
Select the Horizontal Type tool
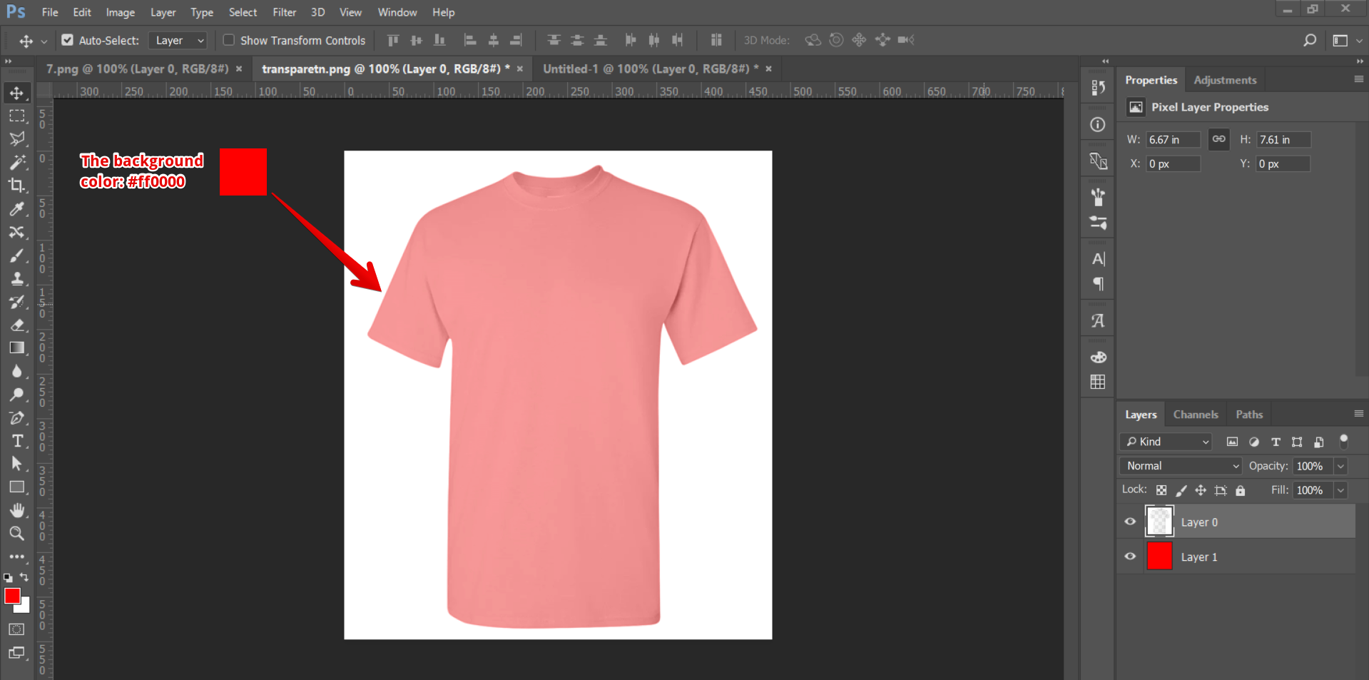16,441
